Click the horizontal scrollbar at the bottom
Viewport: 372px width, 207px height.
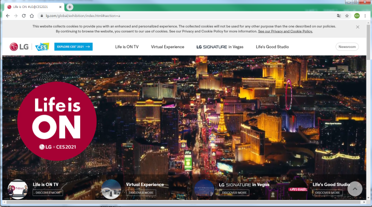pos(184,203)
